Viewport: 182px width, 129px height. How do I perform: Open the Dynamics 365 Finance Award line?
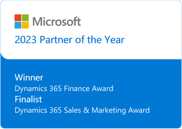click(64, 88)
